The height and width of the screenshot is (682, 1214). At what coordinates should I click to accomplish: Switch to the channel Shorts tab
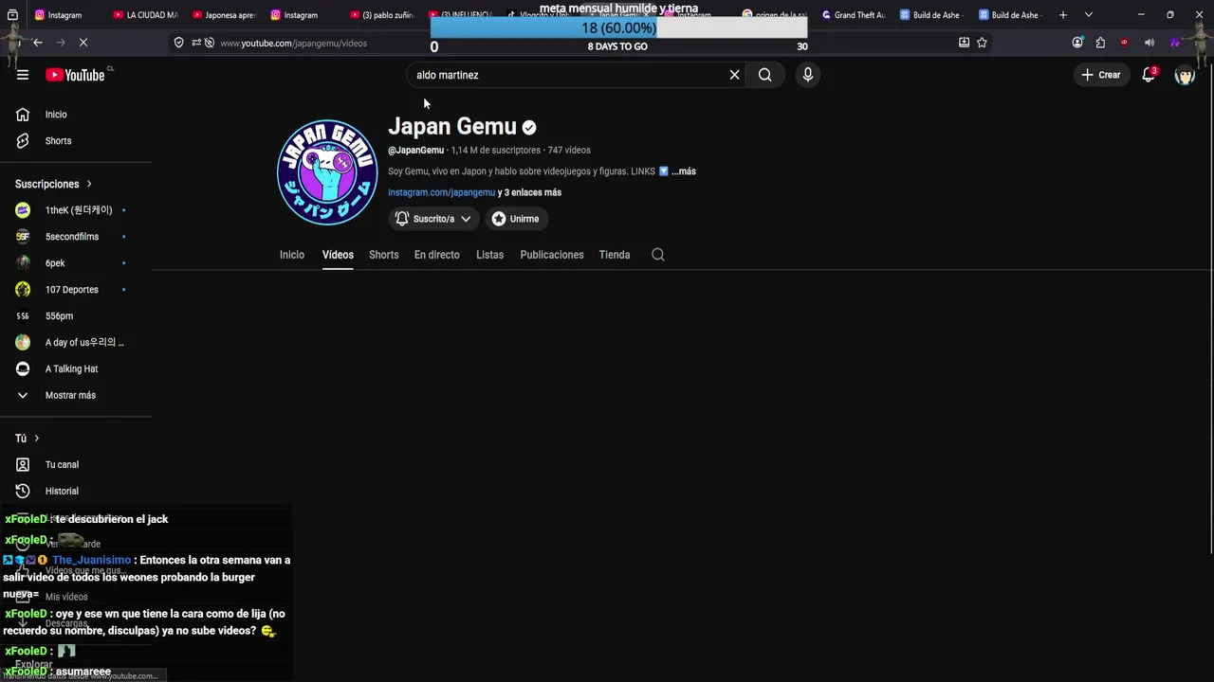(x=384, y=255)
